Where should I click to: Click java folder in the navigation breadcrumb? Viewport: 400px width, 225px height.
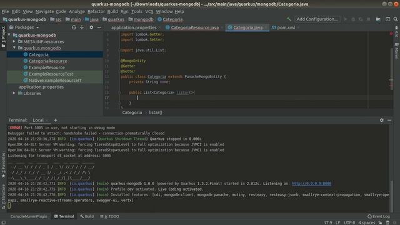click(92, 19)
